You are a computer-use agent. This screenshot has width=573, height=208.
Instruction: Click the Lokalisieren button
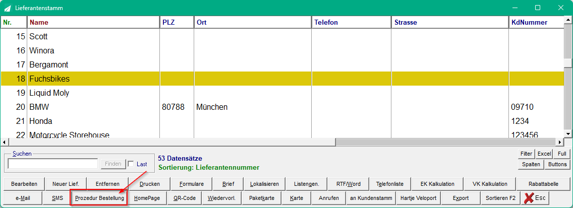pyautogui.click(x=265, y=184)
